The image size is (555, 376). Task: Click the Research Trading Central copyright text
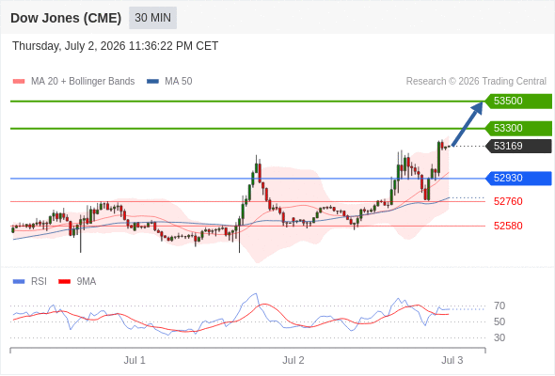pyautogui.click(x=476, y=82)
